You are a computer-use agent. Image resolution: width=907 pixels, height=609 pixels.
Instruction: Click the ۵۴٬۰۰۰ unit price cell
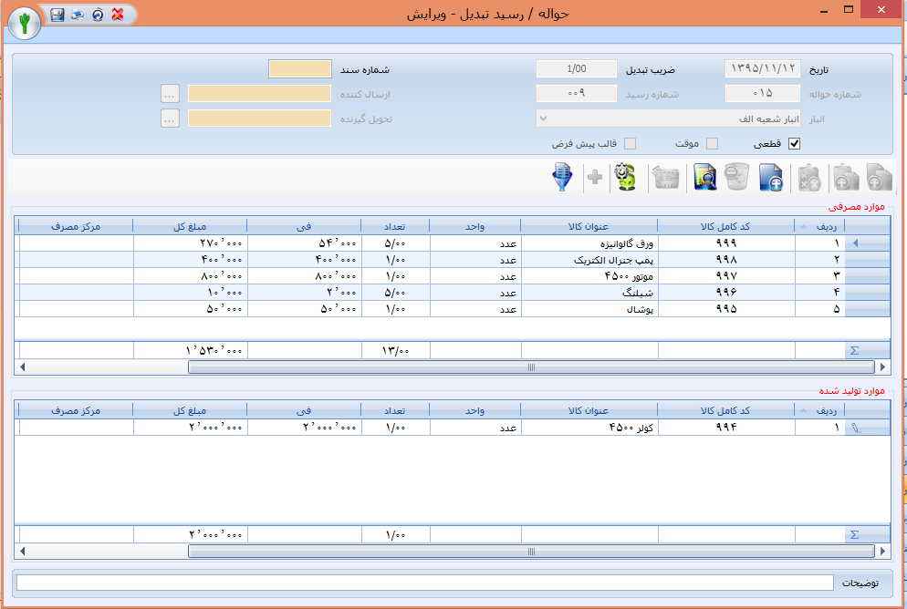(x=304, y=243)
